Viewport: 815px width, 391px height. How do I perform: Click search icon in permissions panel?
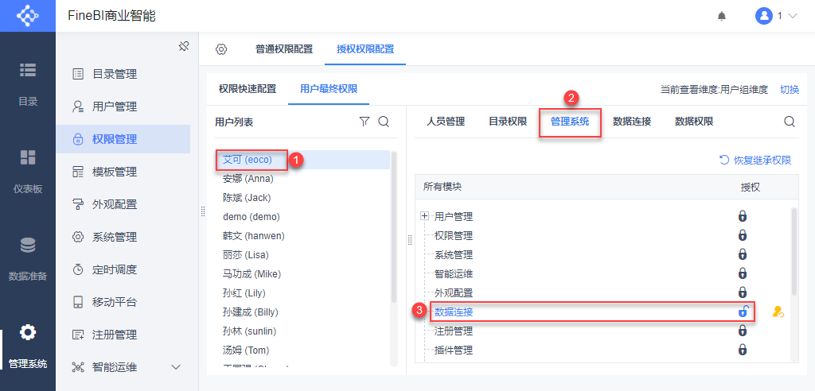coord(790,122)
